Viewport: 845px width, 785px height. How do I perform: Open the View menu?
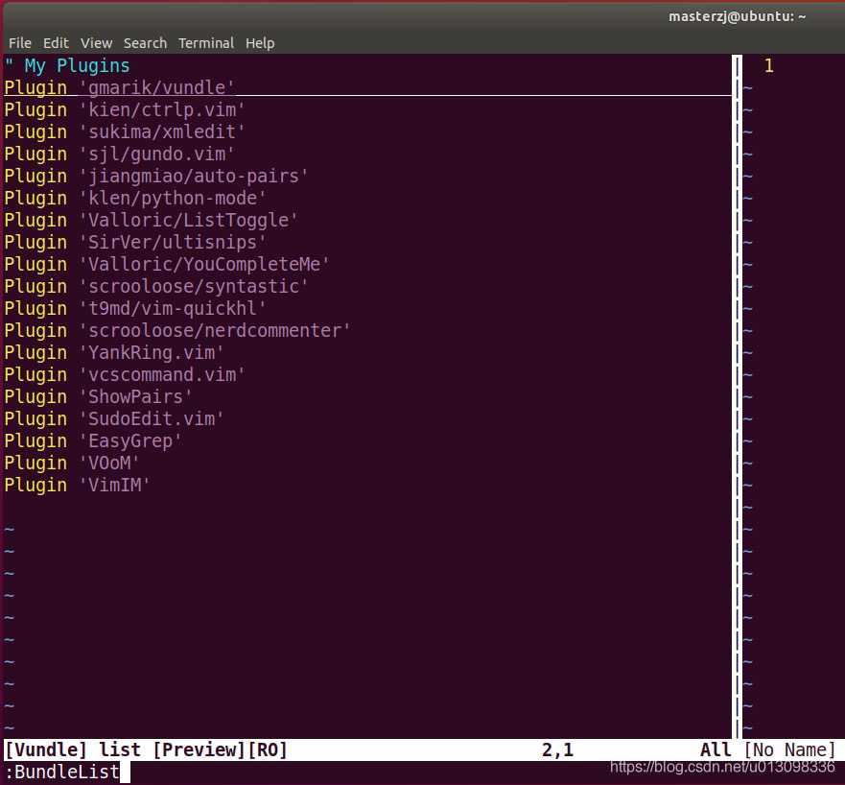pyautogui.click(x=96, y=42)
